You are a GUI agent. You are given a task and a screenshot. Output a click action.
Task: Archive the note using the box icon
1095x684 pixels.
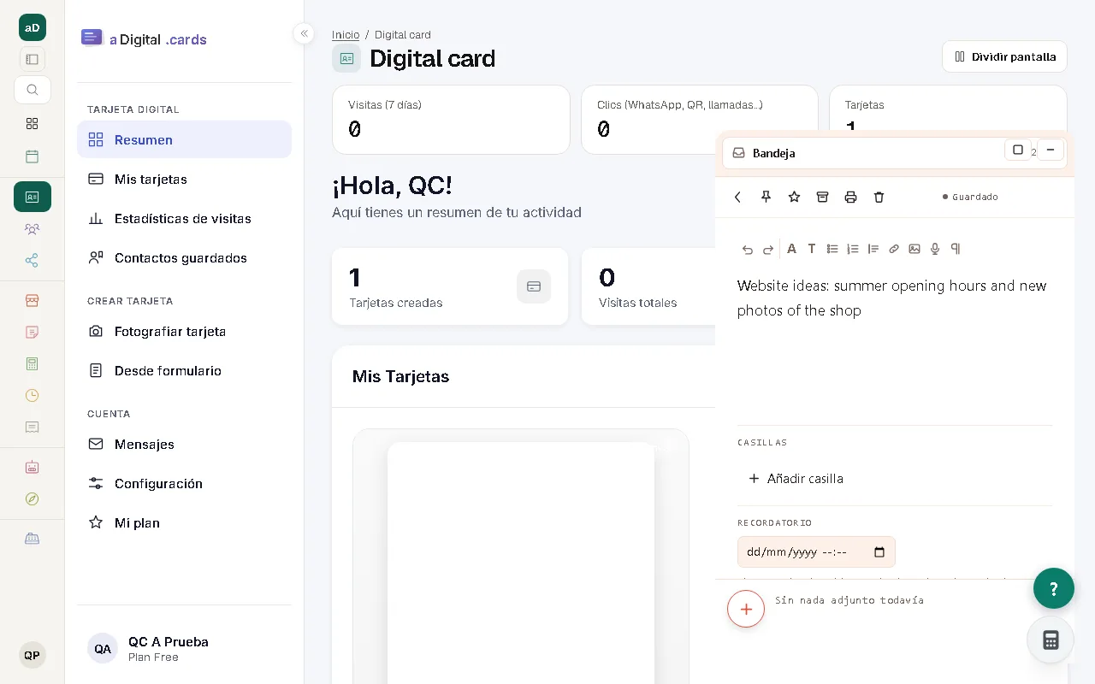coord(822,197)
